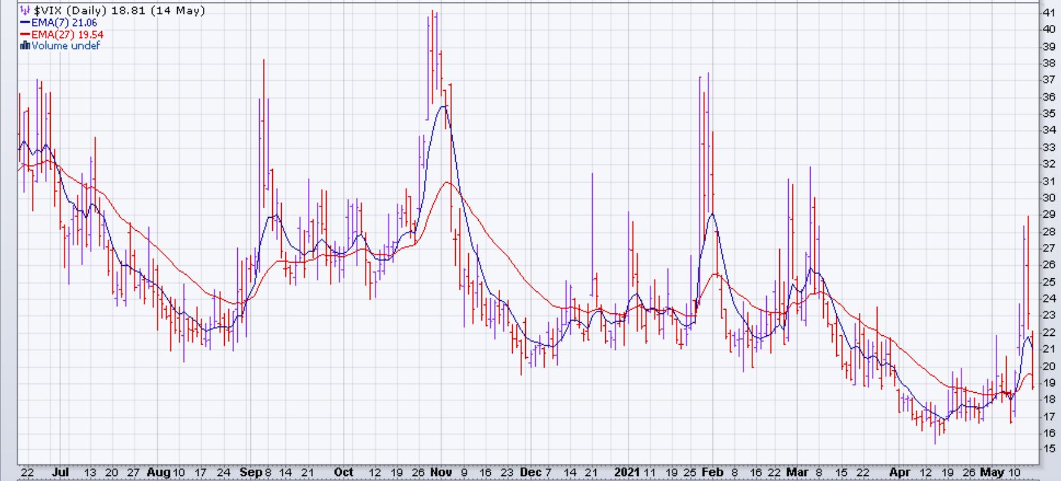Click the Nov label on date axis
1061x481 pixels.
(x=441, y=472)
